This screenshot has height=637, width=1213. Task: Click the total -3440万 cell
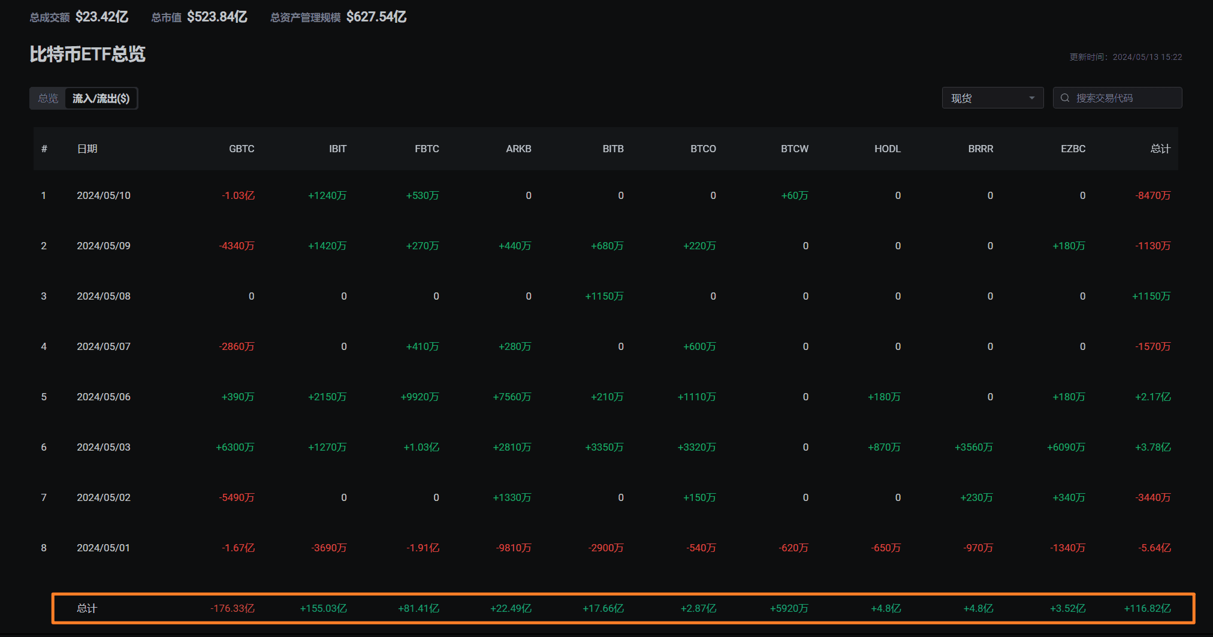pos(1153,497)
